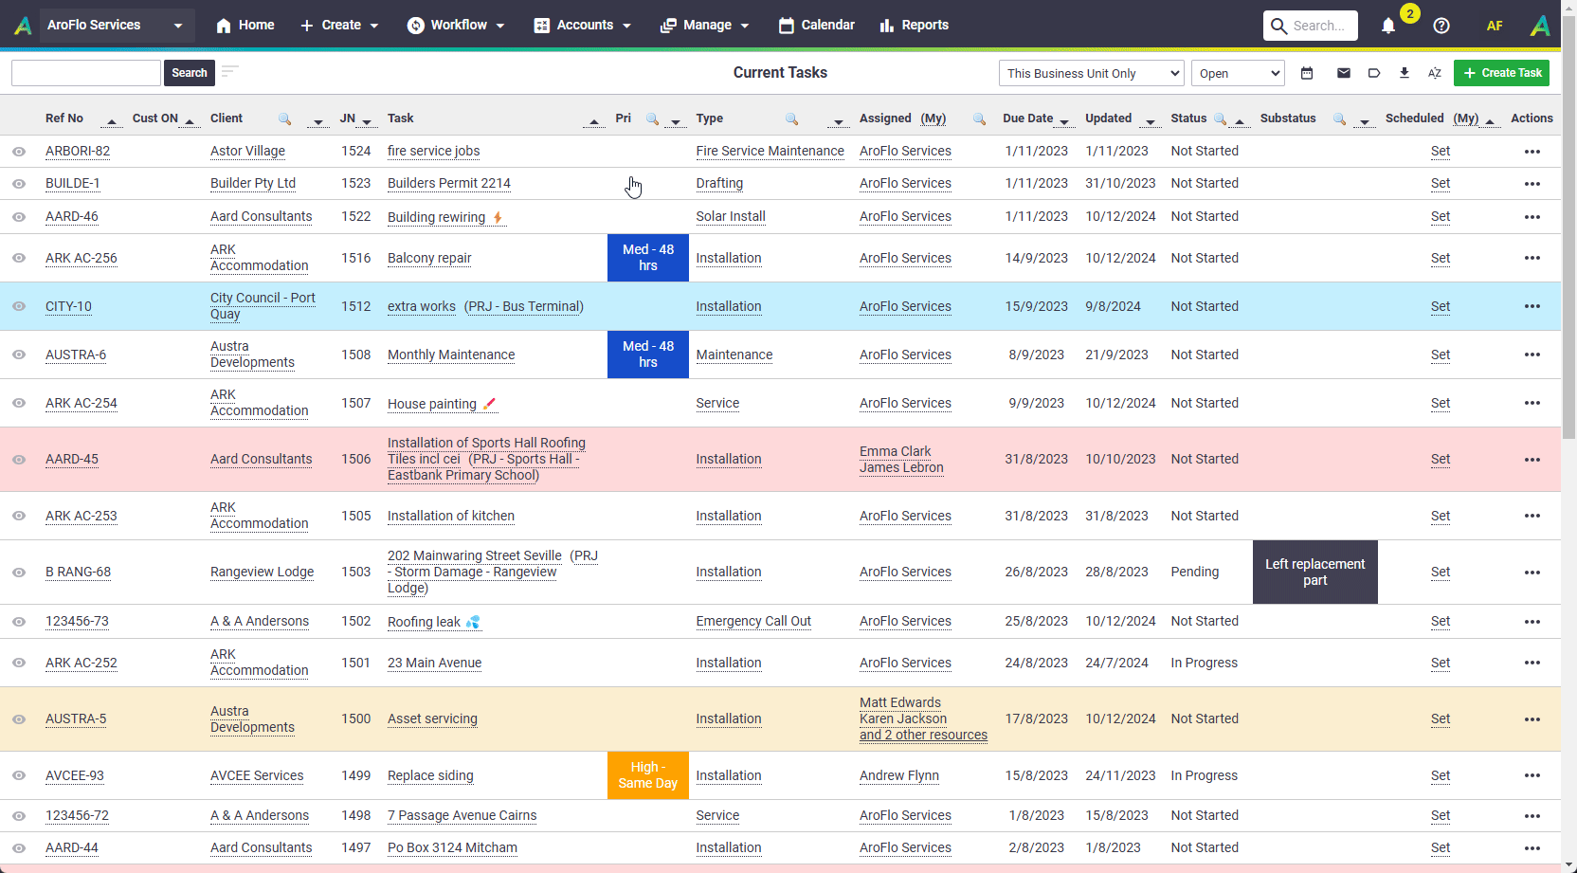This screenshot has height=873, width=1577.
Task: Open the Workflow menu
Action: coord(456,25)
